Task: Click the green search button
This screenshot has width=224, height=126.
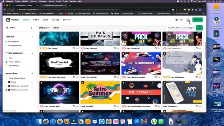Action: [199, 28]
